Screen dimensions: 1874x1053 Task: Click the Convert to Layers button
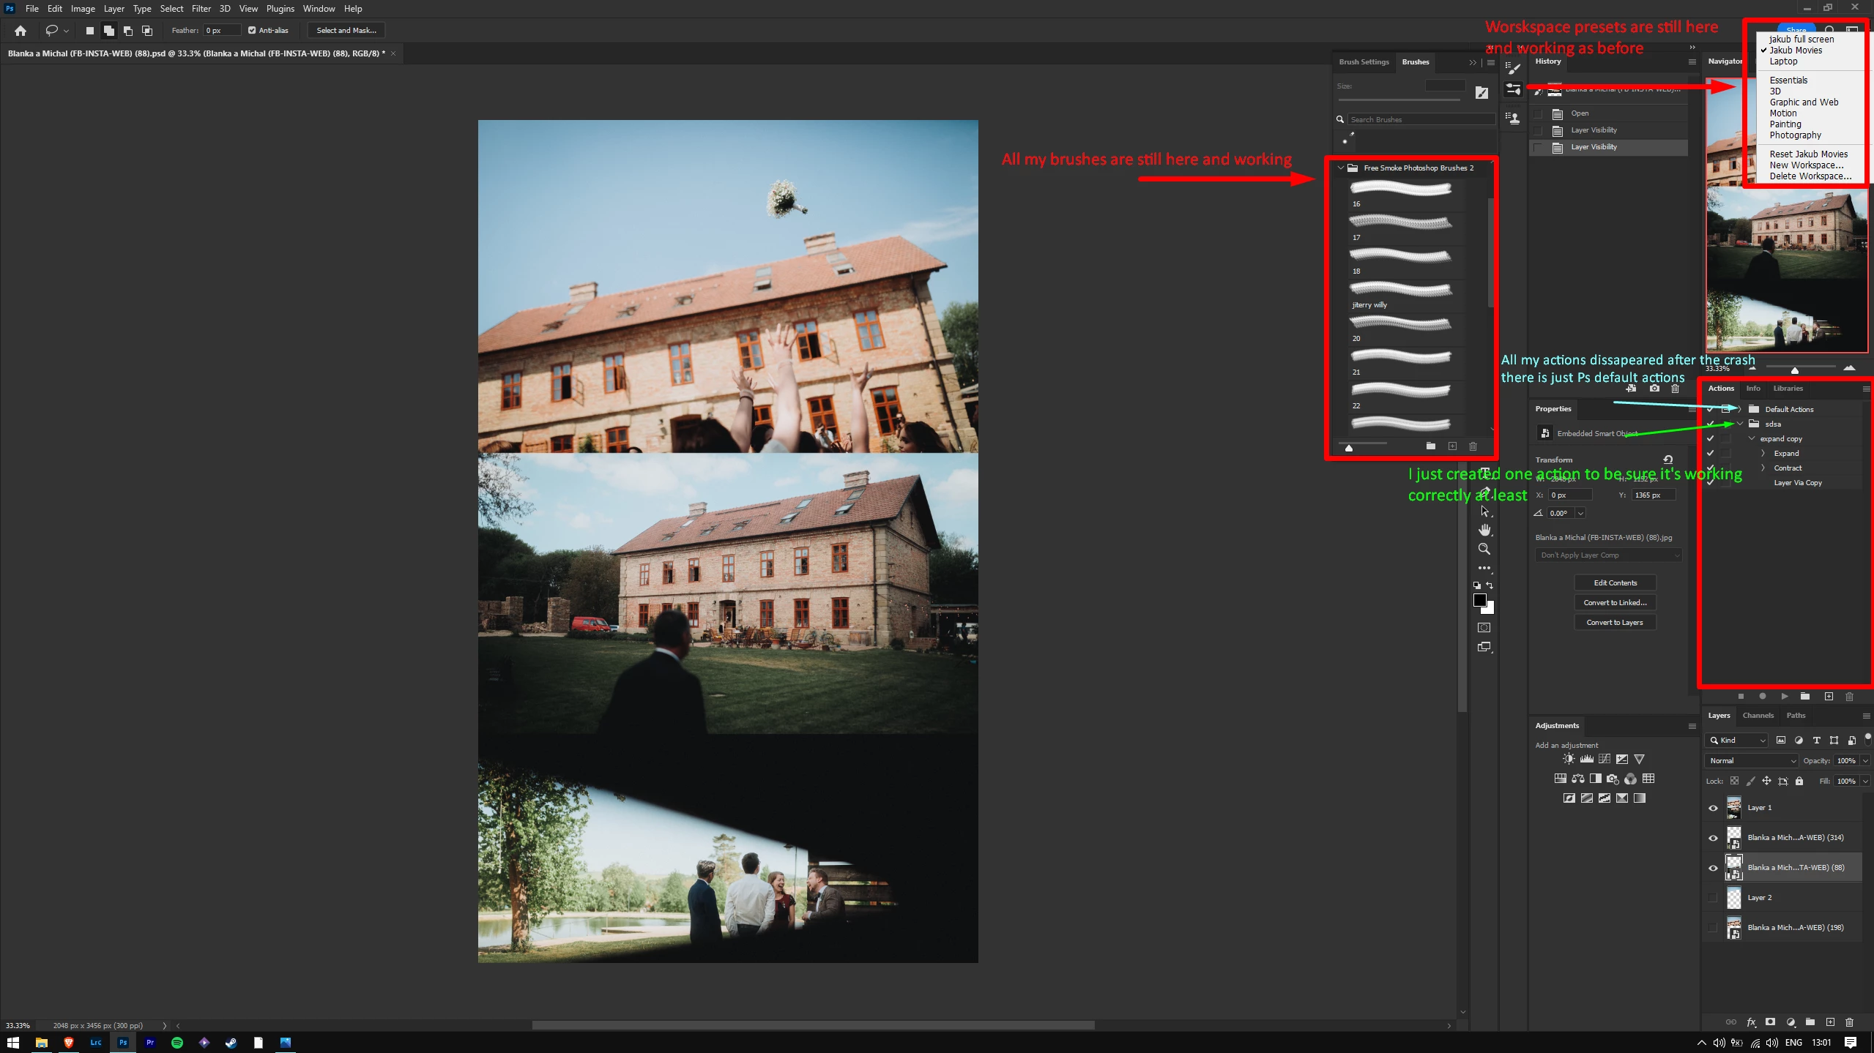[1615, 622]
